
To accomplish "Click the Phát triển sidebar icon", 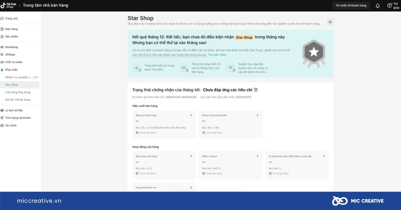I will tap(2, 70).
